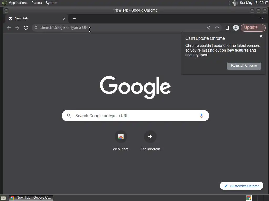The image size is (269, 201).
Task: Open the date and time clock
Action: pyautogui.click(x=254, y=3)
